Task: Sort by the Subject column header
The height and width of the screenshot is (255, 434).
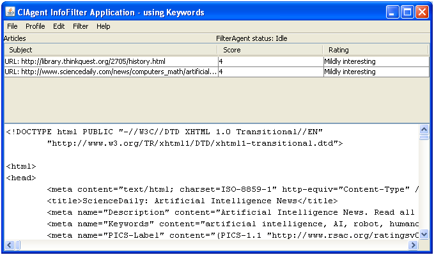Action: click(x=111, y=50)
